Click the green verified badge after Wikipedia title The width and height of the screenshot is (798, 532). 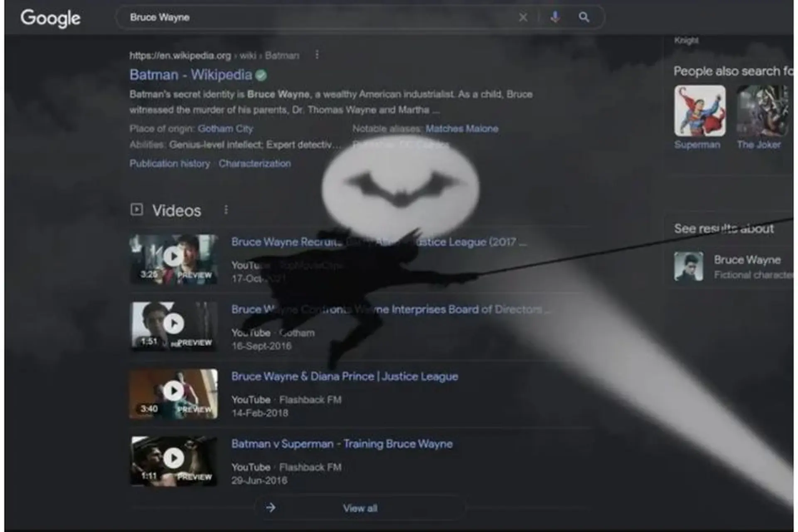point(261,75)
